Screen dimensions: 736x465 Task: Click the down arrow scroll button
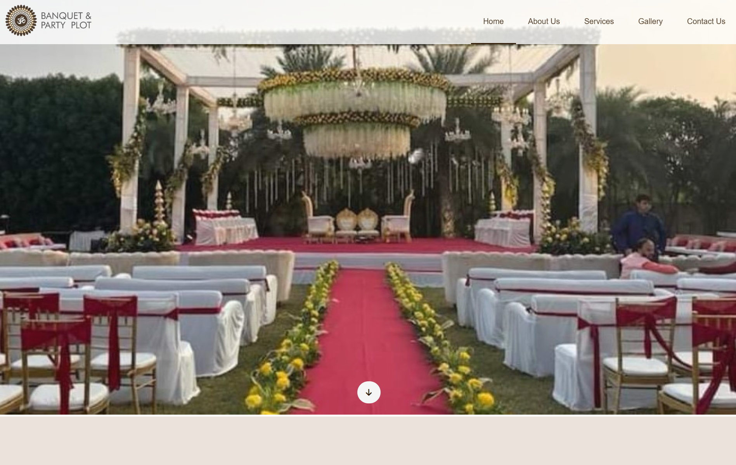click(x=369, y=392)
